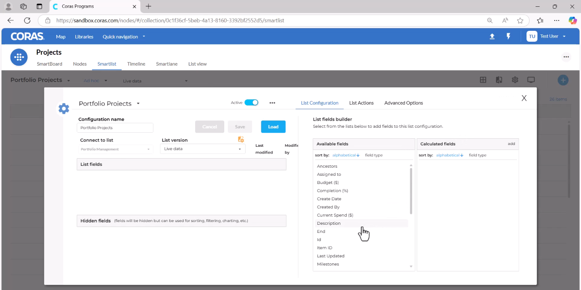Click the blue Load button

(x=273, y=127)
